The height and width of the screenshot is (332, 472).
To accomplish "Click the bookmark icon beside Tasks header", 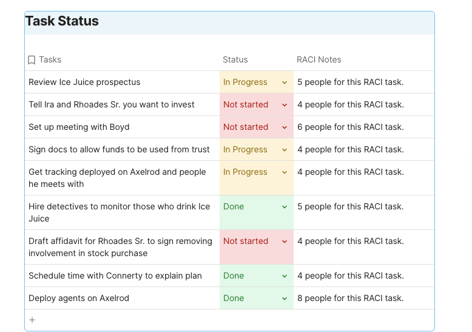I will pos(32,60).
